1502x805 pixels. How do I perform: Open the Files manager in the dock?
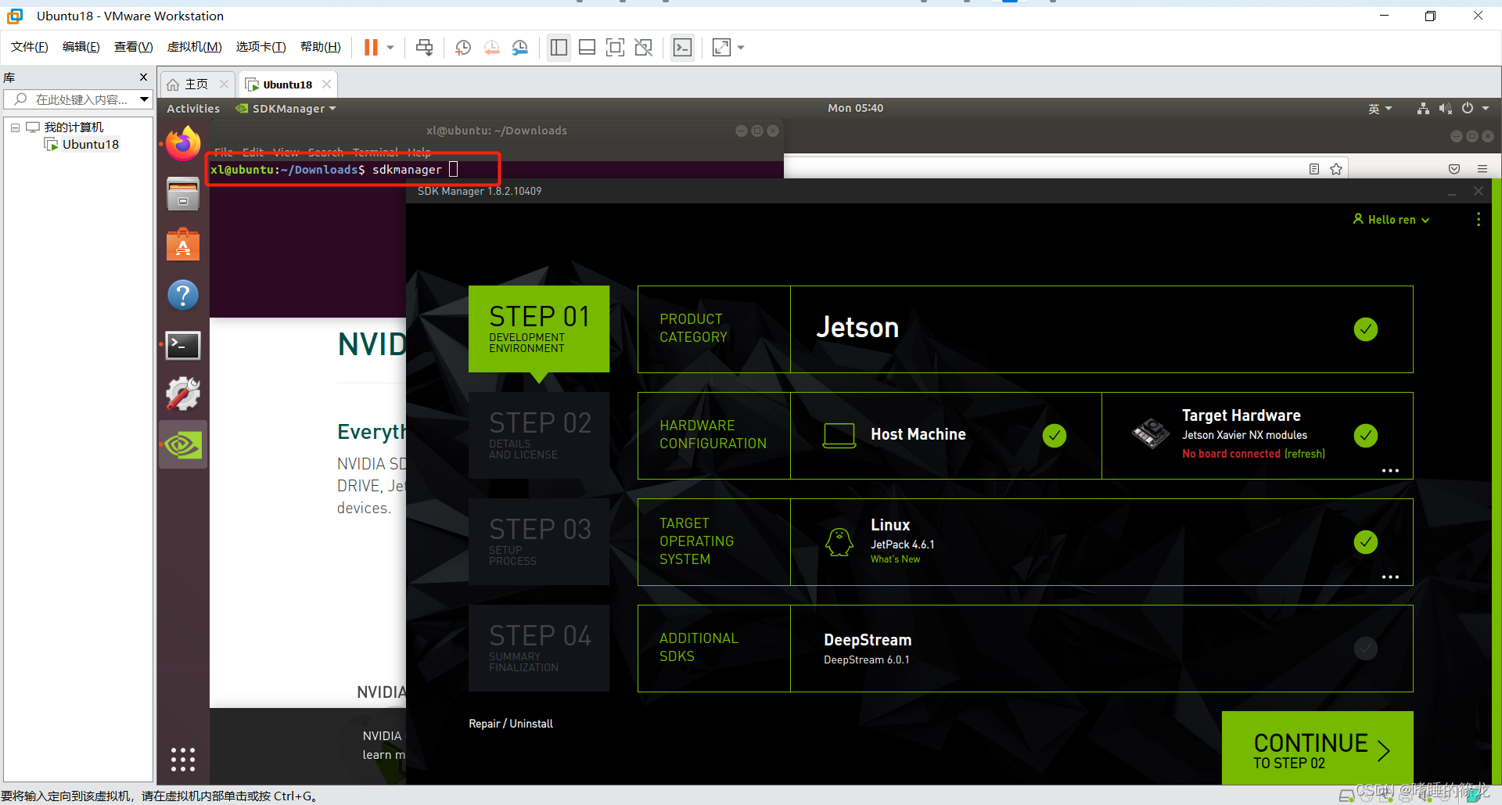pos(183,194)
